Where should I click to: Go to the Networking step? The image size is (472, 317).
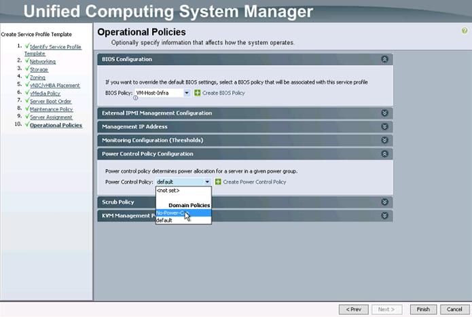[43, 61]
